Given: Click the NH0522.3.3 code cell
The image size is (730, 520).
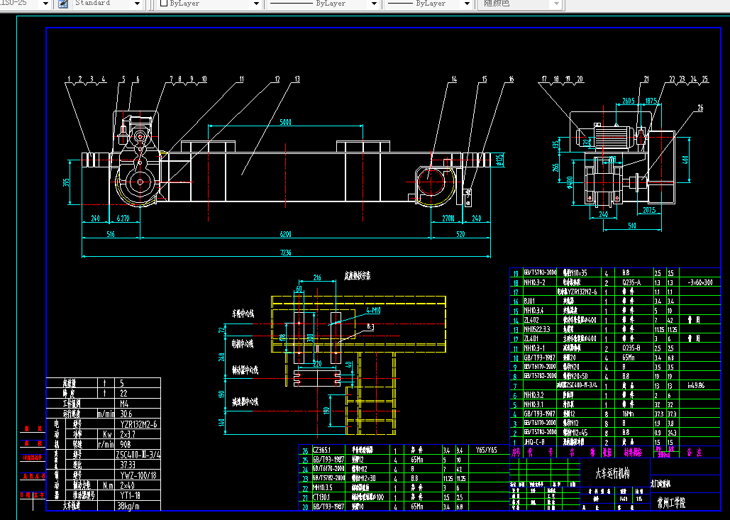Looking at the screenshot, I should [537, 329].
